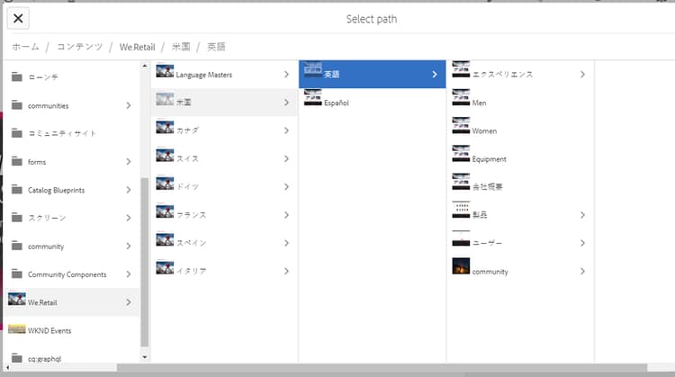675x377 pixels.
Task: Click イタリア page thumbnail
Action: click(x=165, y=268)
